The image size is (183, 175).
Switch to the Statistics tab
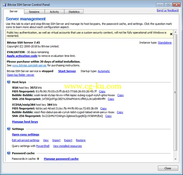(x=74, y=12)
